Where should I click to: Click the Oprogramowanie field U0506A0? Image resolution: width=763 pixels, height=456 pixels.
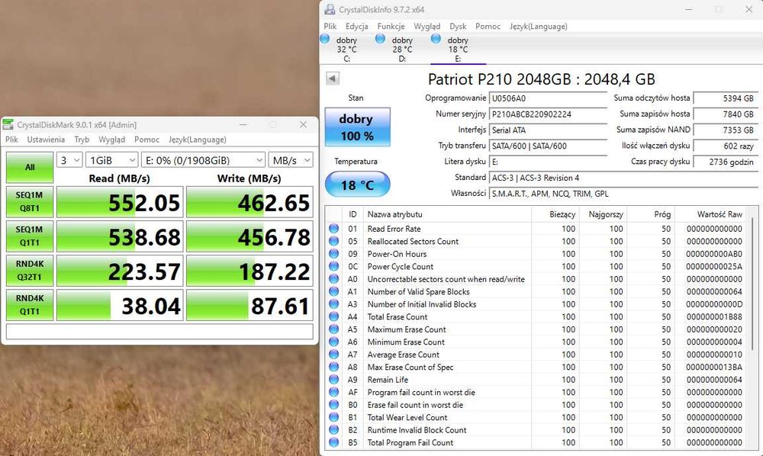pos(548,98)
